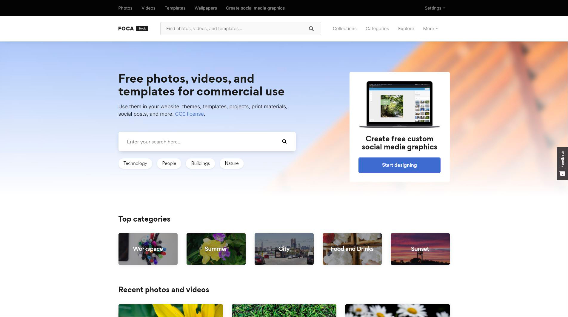This screenshot has height=317, width=568.
Task: Expand the Settings dropdown
Action: 435,8
